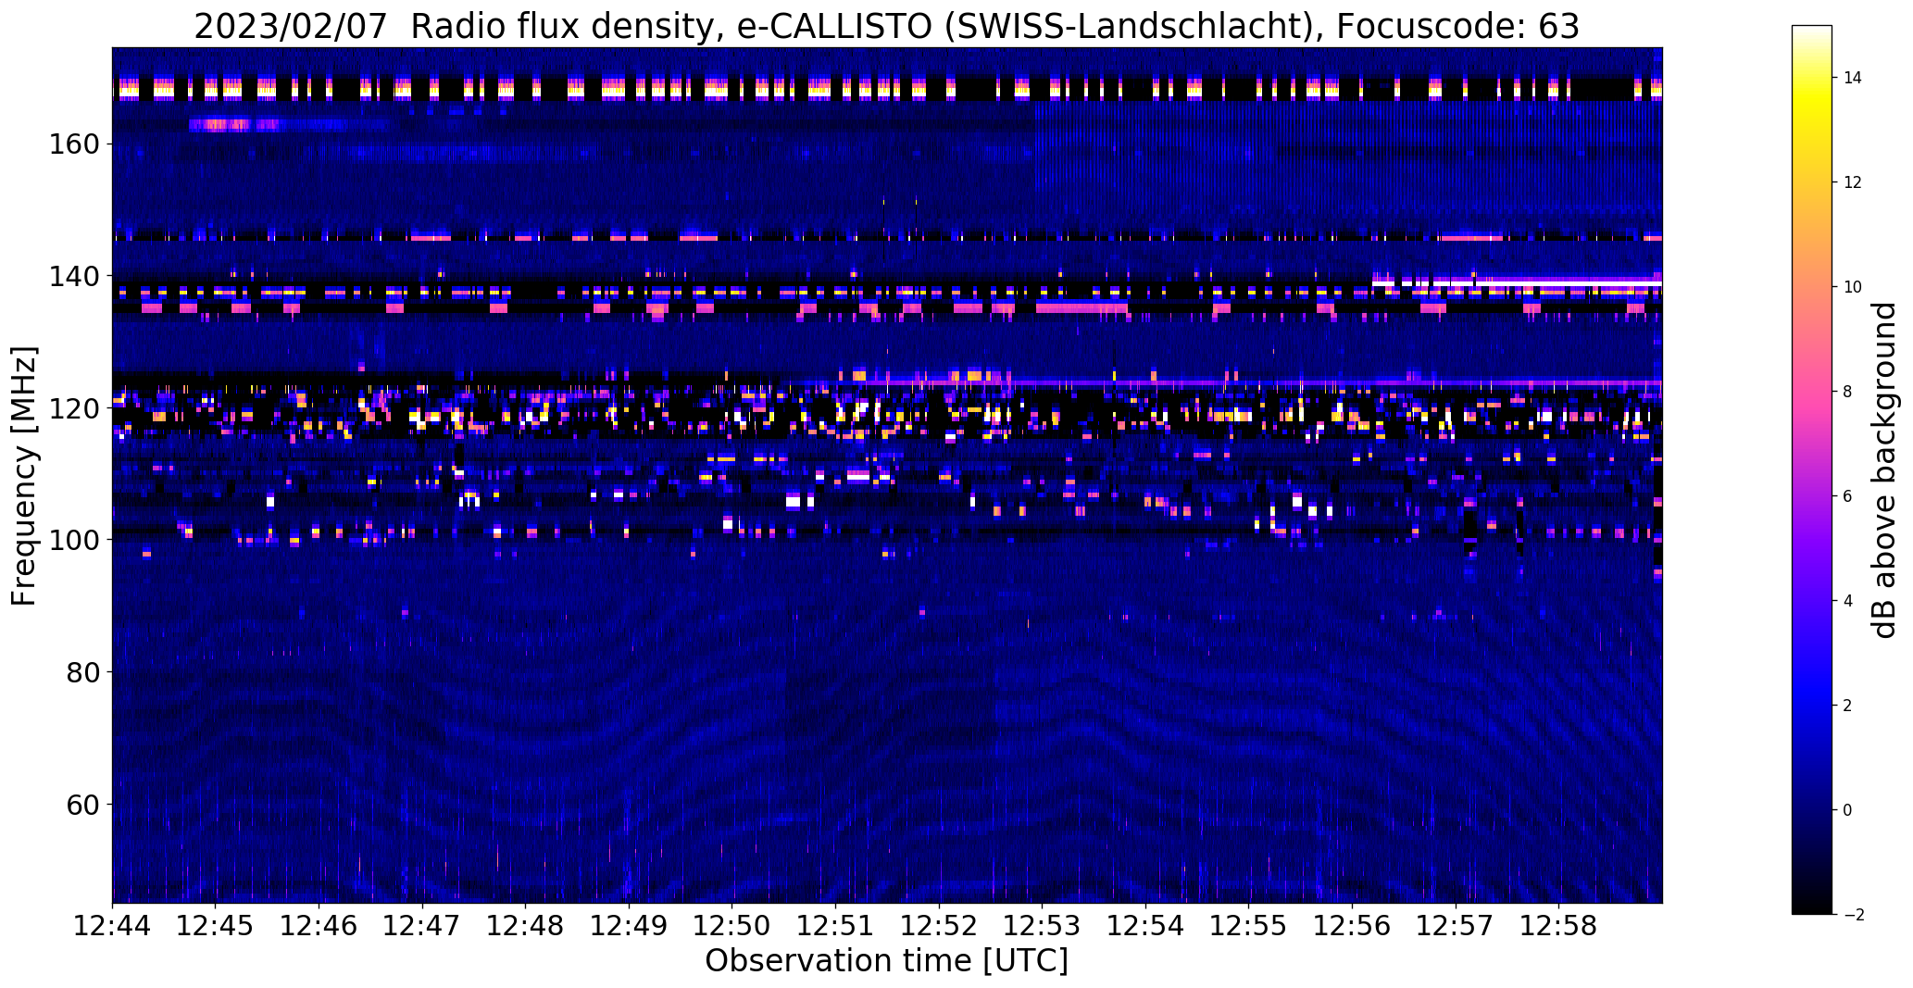Click the 12:52 time tick label

pyautogui.click(x=939, y=926)
